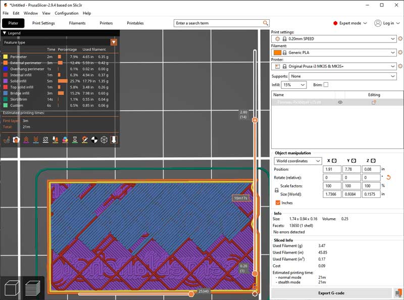Switch to the Print Settings tab

[43, 23]
